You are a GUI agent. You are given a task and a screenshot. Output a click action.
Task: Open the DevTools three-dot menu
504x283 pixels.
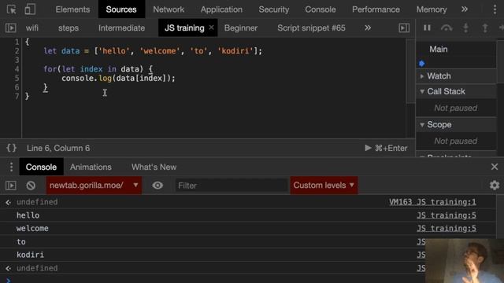click(x=495, y=9)
